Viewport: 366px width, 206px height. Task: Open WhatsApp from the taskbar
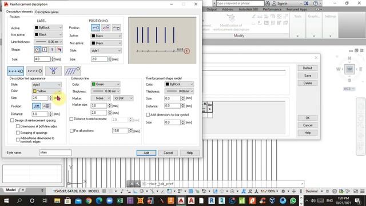[x=293, y=201]
